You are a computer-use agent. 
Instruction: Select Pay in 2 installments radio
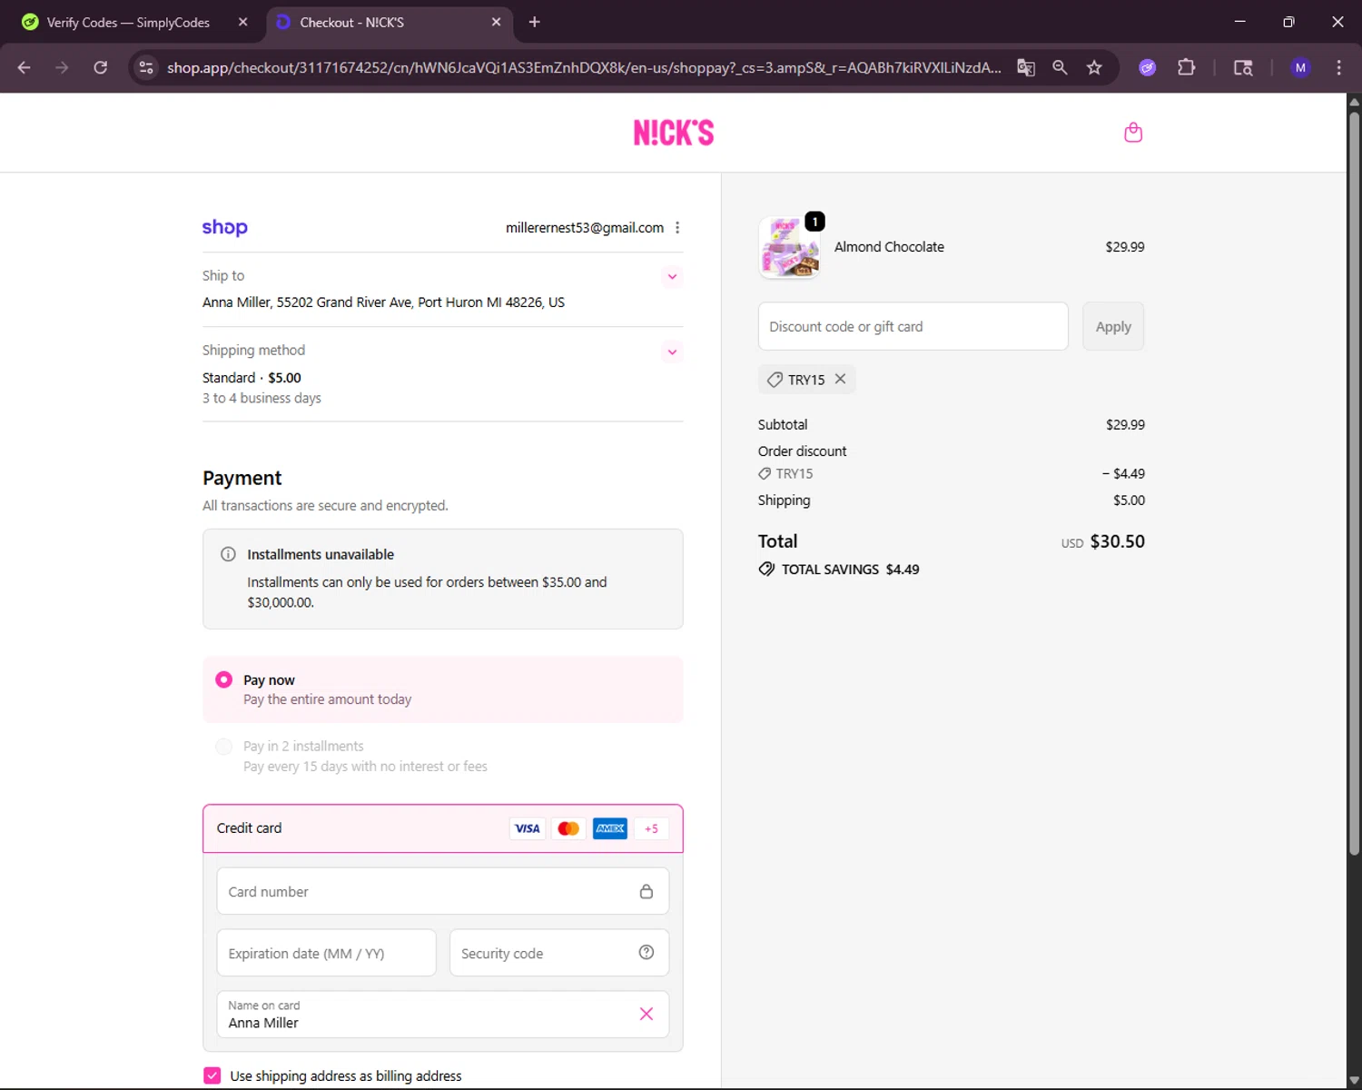(x=223, y=747)
